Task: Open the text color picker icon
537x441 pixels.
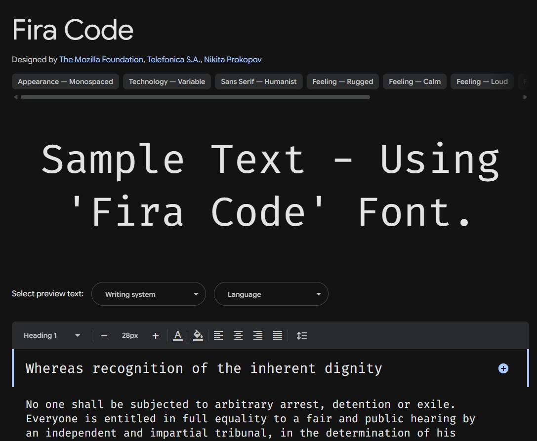Action: point(178,335)
